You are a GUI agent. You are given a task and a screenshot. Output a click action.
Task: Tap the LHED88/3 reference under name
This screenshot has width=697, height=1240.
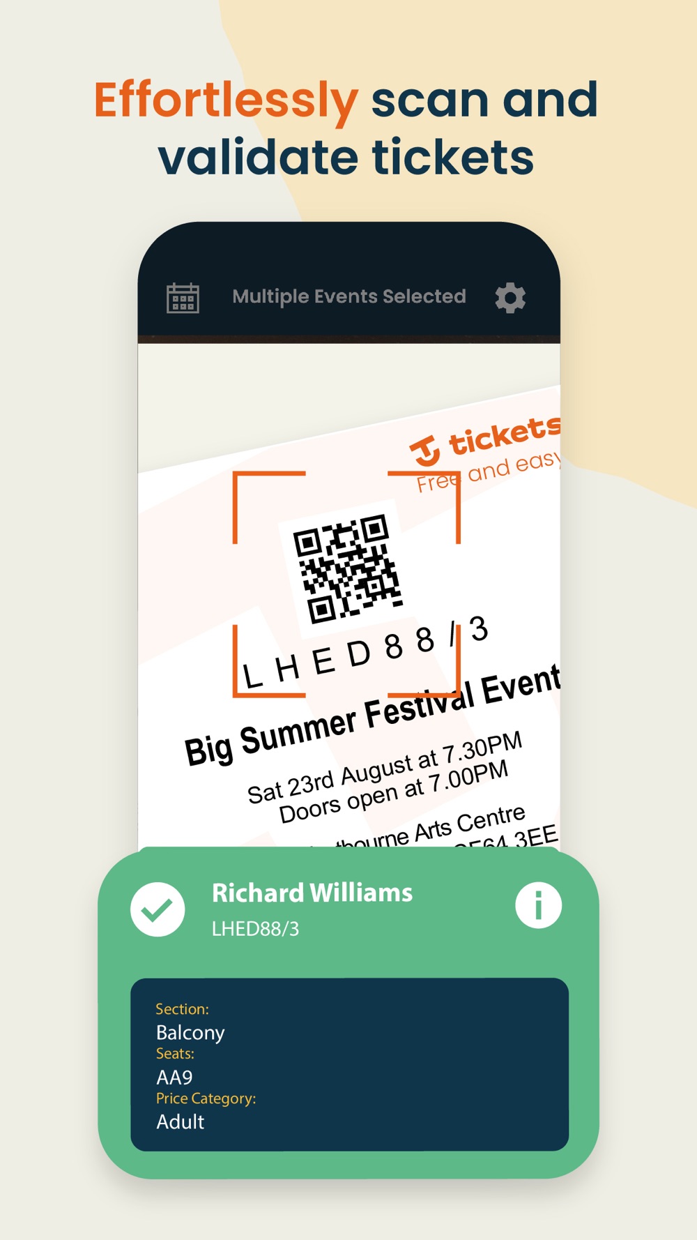click(x=255, y=929)
